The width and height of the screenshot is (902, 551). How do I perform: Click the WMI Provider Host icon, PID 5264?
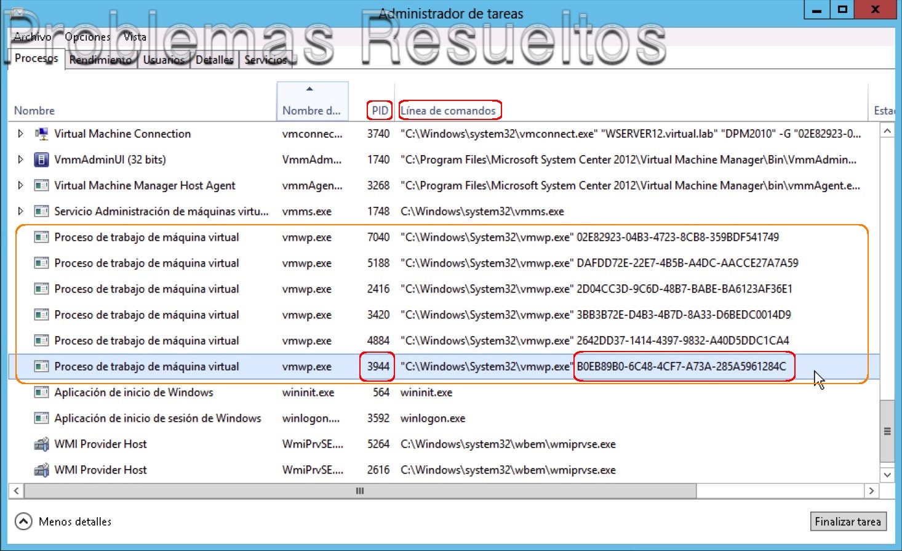[x=41, y=444]
